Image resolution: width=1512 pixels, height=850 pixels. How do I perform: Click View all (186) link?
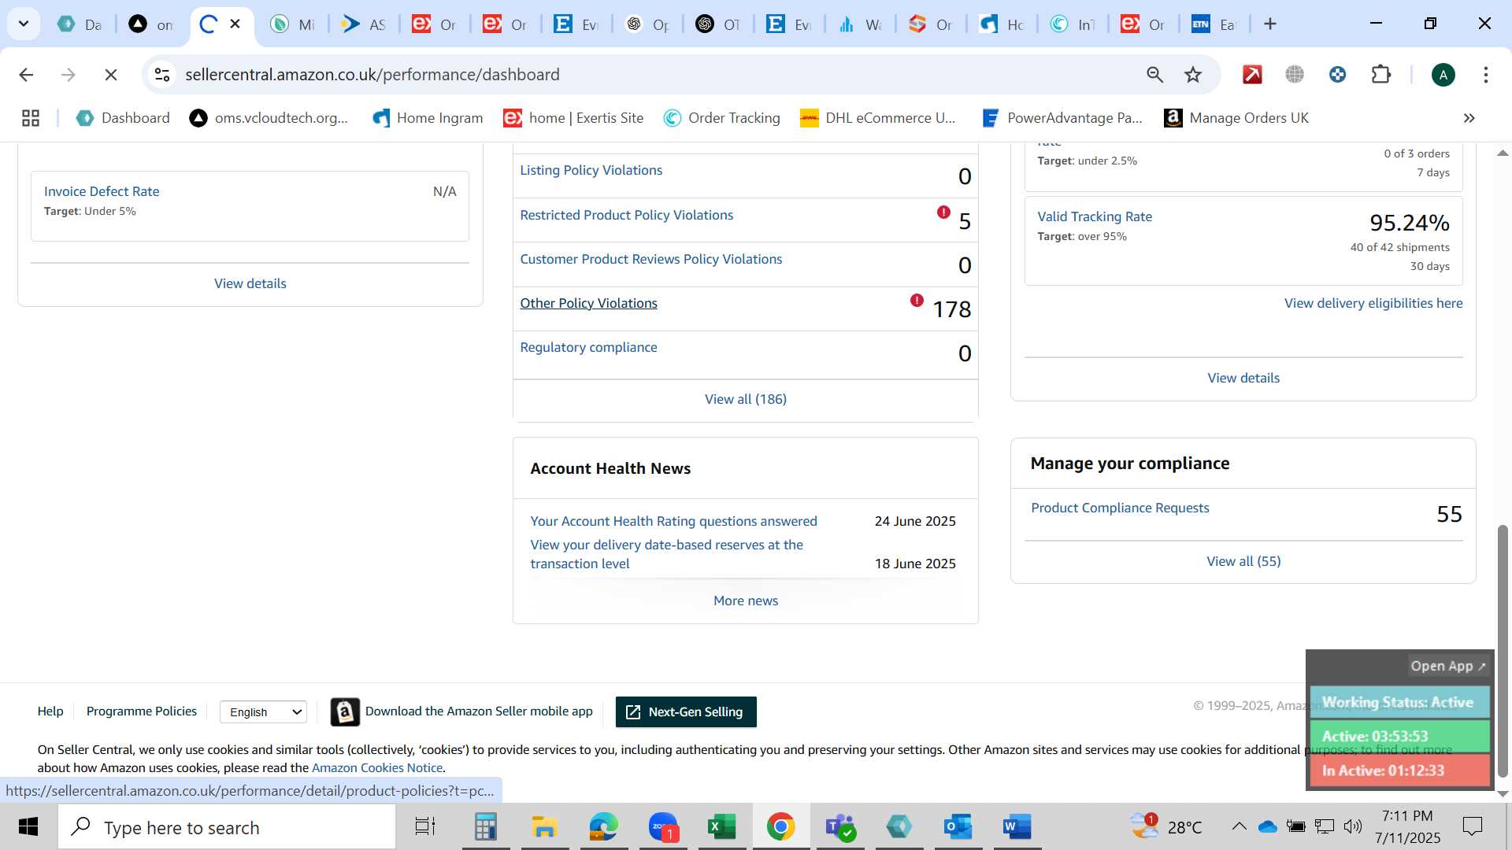click(745, 399)
